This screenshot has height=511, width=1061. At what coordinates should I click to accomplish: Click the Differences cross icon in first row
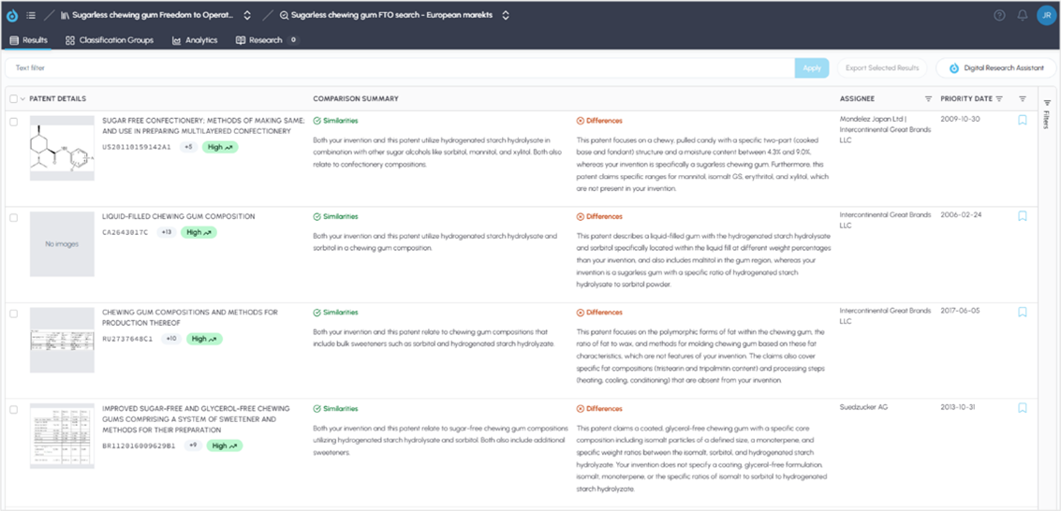[x=580, y=121]
